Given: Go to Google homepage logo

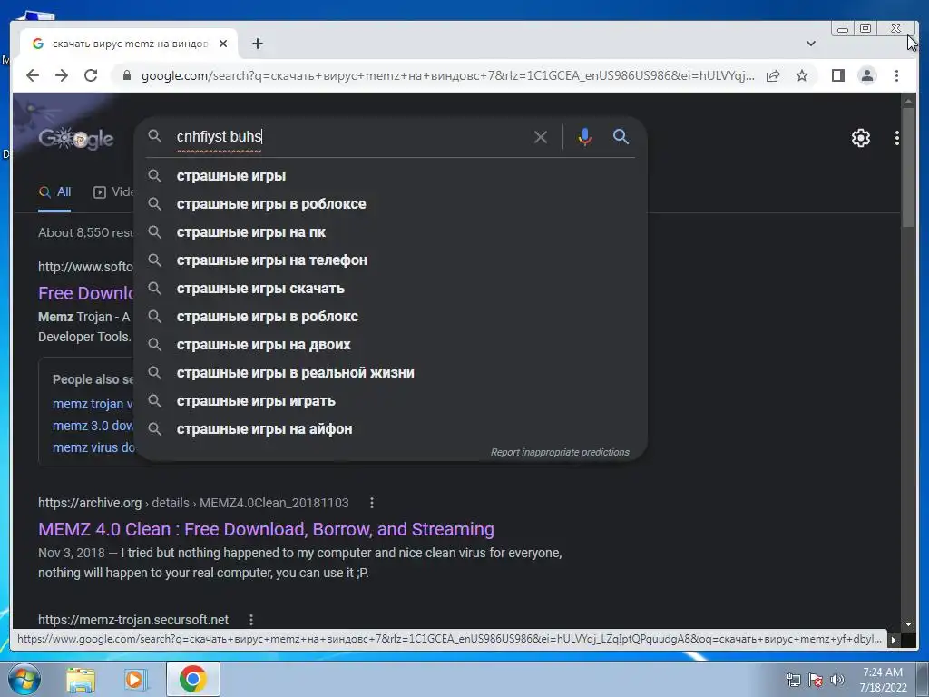Looking at the screenshot, I should point(76,138).
